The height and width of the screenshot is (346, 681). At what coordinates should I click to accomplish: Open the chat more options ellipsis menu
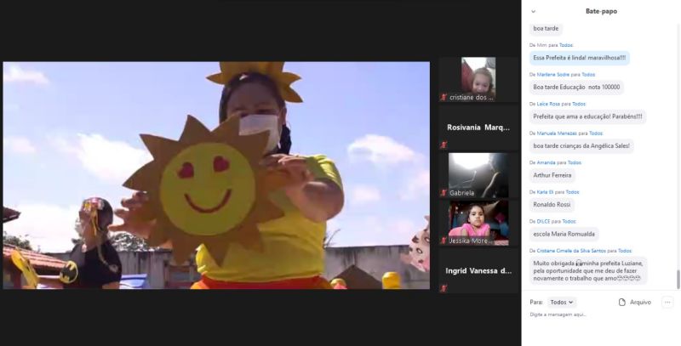point(667,302)
